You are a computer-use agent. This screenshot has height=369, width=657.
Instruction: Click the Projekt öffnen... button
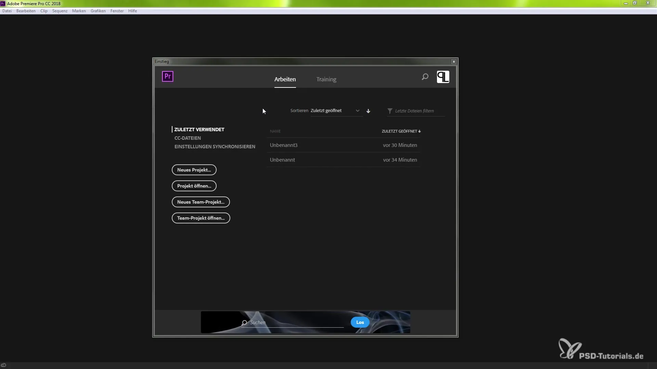194,186
